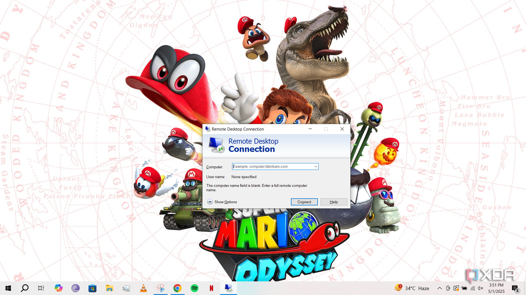The width and height of the screenshot is (526, 295).
Task: Open Windows Start menu
Action: (8, 288)
